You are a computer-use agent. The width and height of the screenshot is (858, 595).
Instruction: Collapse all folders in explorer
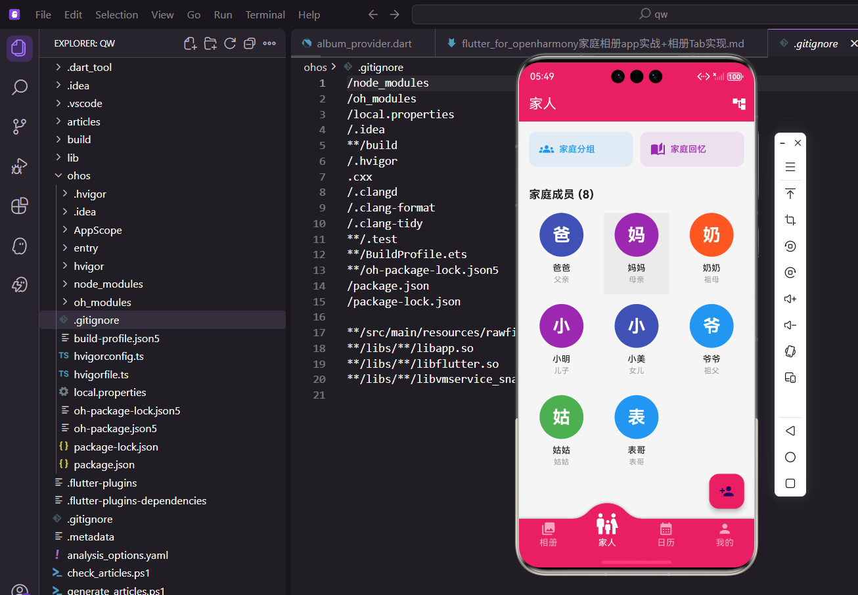click(250, 43)
